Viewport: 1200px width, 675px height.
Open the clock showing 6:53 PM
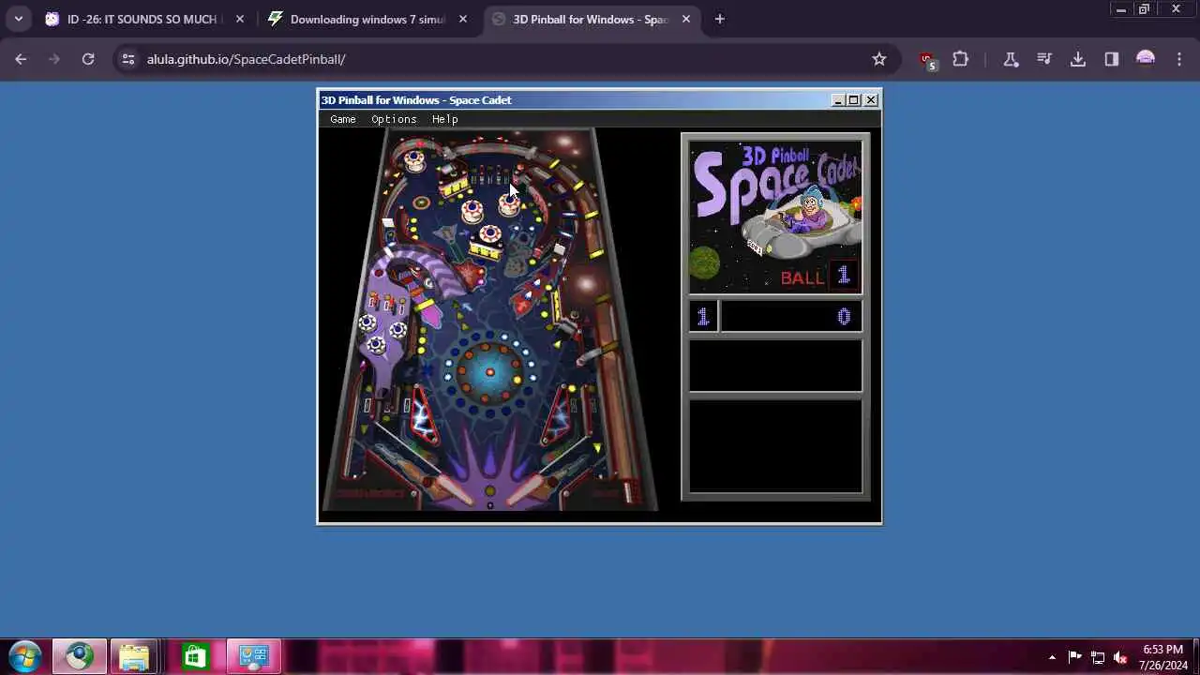pyautogui.click(x=1162, y=657)
